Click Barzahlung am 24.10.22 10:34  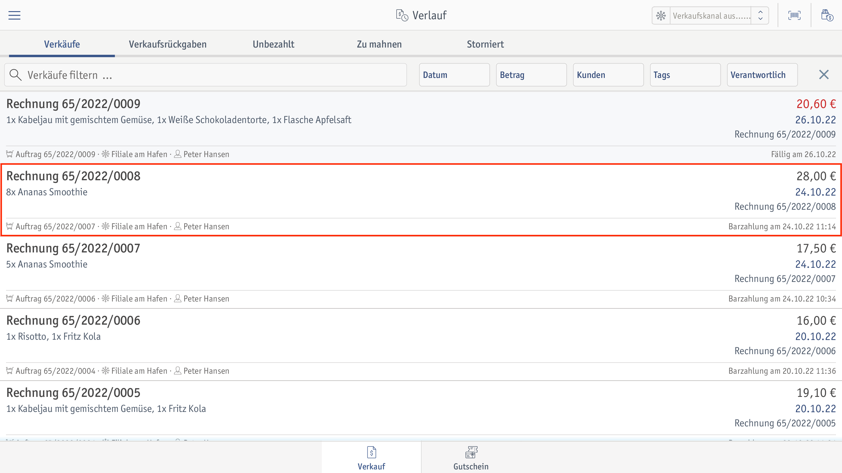(782, 299)
